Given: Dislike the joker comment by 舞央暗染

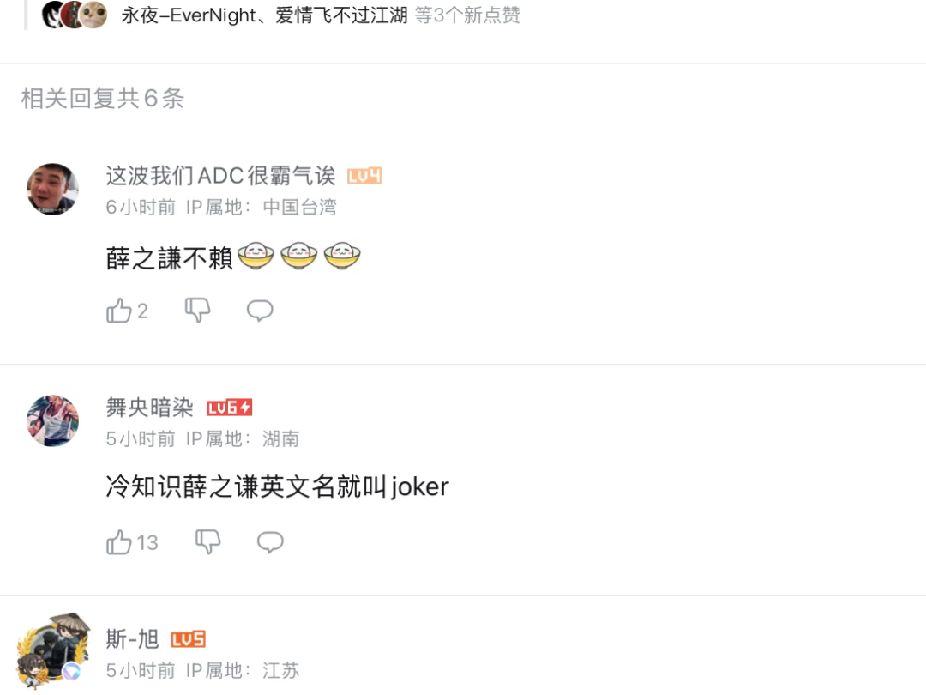Looking at the screenshot, I should coord(207,542).
